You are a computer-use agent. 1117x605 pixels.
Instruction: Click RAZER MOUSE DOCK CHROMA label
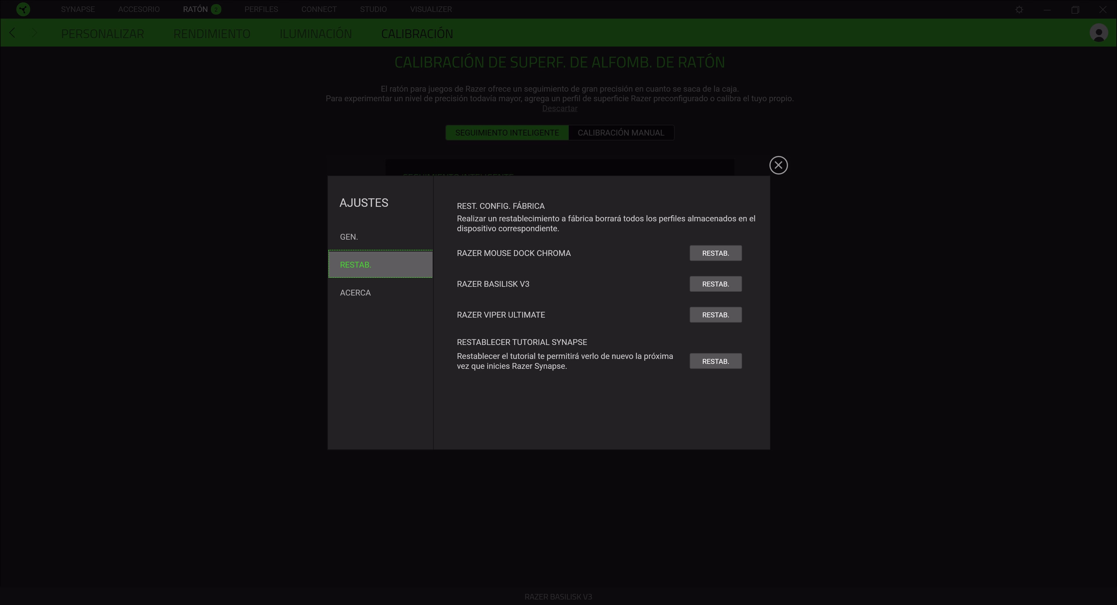click(x=513, y=253)
